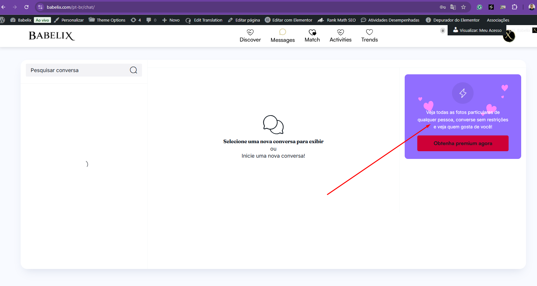Open comments bubble showing 0
This screenshot has width=537, height=286.
click(151, 20)
